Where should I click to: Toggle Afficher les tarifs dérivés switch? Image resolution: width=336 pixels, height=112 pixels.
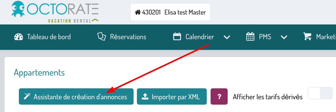pos(320,93)
